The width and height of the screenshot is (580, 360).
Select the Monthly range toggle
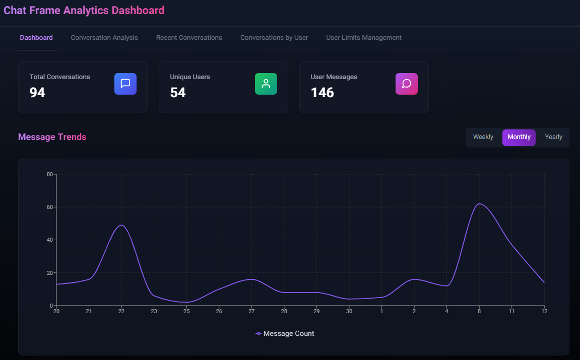(519, 137)
